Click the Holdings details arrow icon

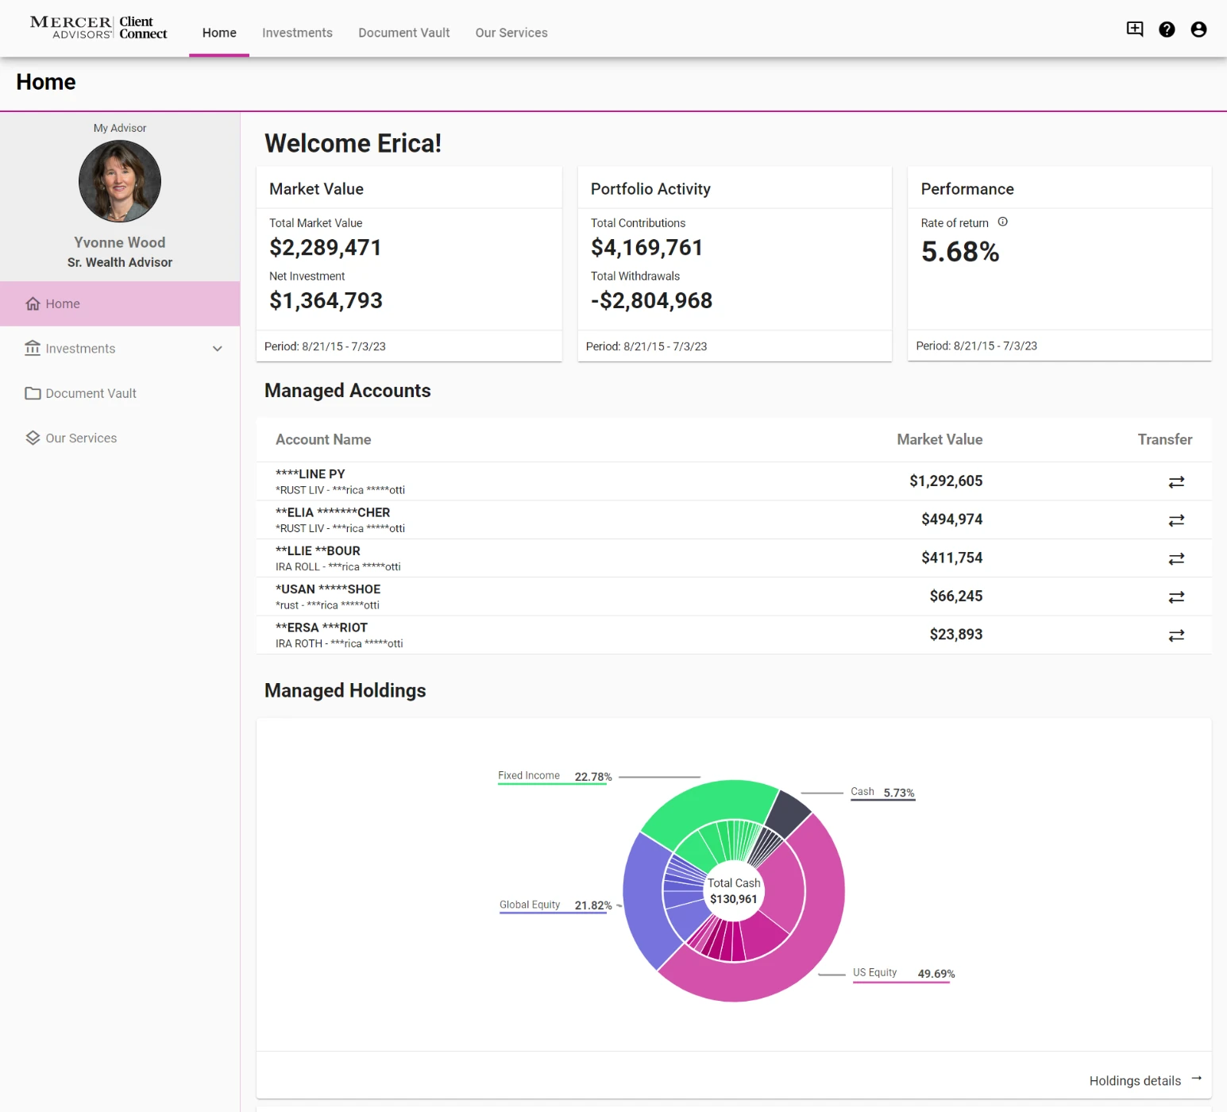pos(1196,1078)
